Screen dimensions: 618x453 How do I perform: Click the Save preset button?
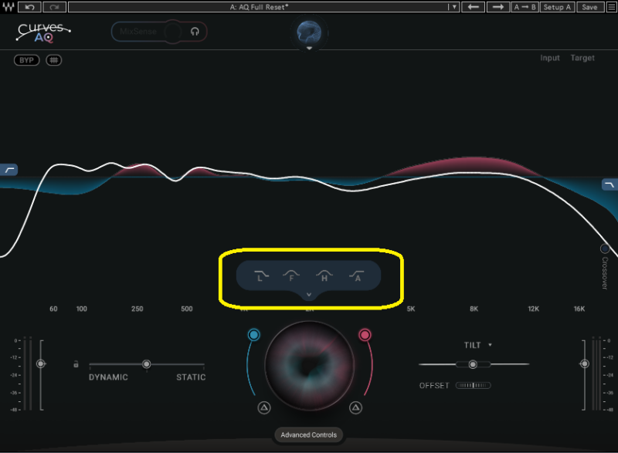589,7
